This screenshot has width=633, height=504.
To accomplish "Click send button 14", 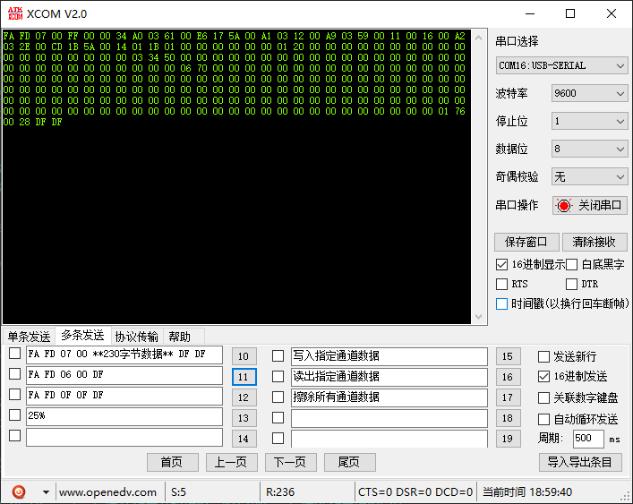I will tap(244, 439).
